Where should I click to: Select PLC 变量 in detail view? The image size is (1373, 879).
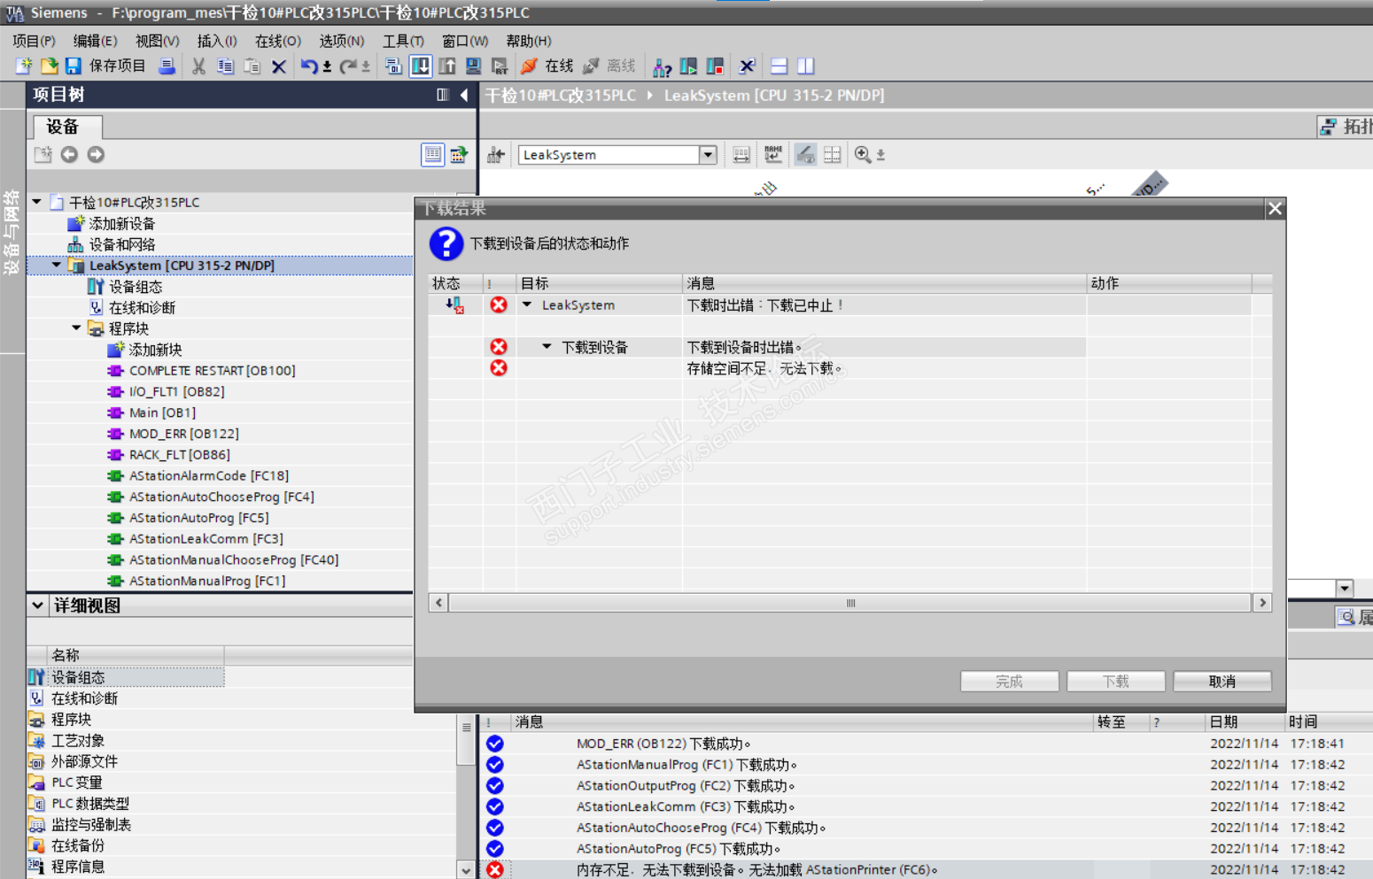tap(77, 783)
